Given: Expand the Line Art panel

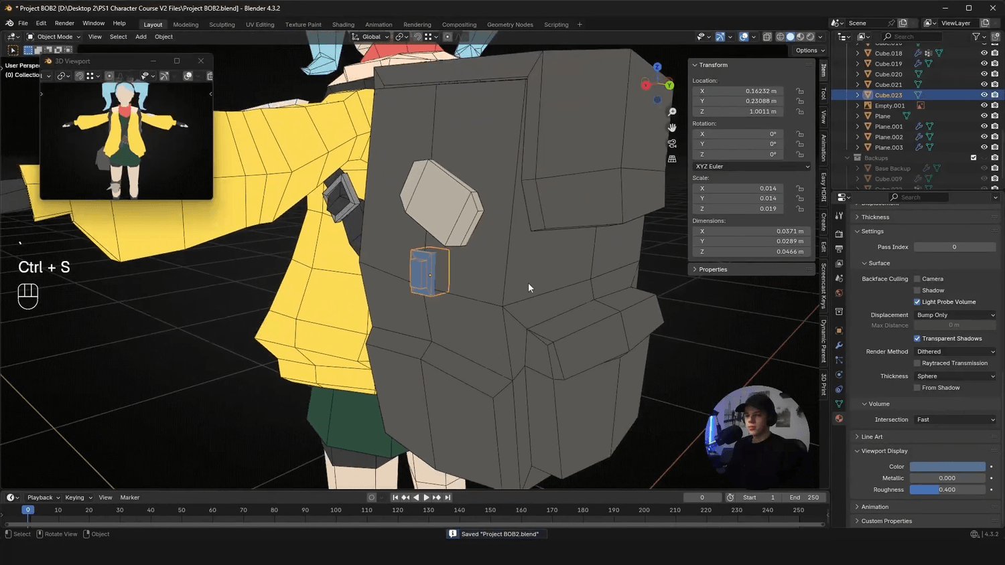Looking at the screenshot, I should click(x=872, y=436).
